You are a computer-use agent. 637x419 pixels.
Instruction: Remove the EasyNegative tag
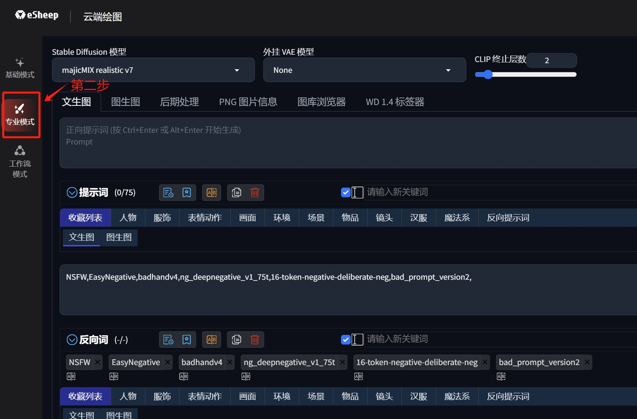click(x=168, y=362)
